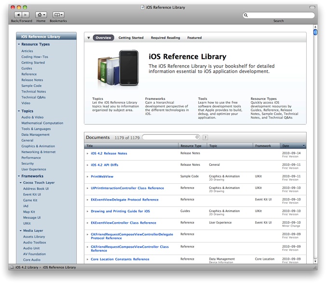This screenshot has width=326, height=283.
Task: Select Audio & Video topic
Action: tap(32, 117)
